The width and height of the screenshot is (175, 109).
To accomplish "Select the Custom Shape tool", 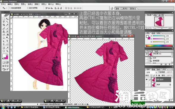I will click(x=7, y=44).
